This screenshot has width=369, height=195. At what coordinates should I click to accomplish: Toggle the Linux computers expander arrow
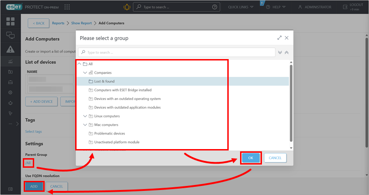pos(85,116)
